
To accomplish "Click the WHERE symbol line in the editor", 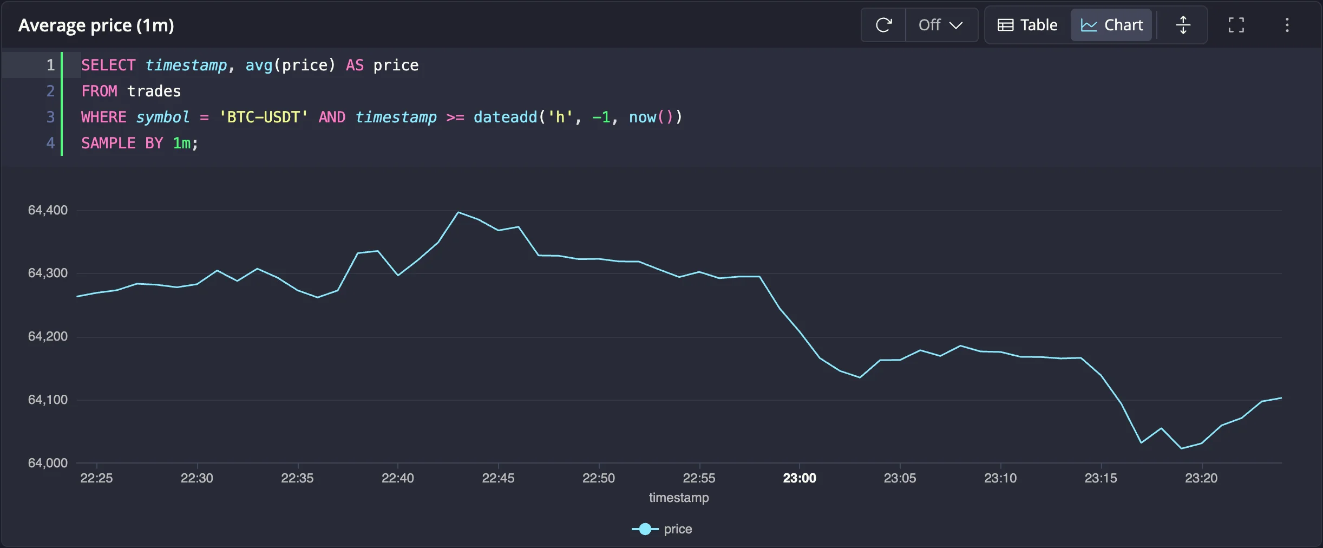I will coord(382,117).
